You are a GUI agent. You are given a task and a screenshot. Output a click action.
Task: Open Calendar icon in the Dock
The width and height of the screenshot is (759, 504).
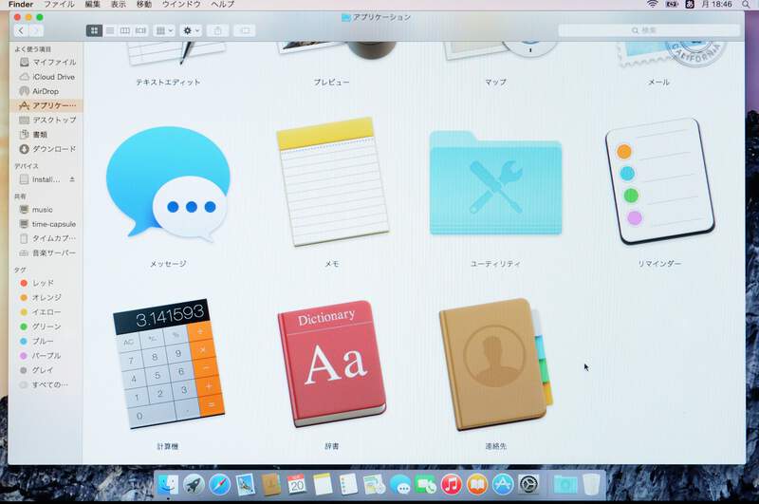[297, 485]
